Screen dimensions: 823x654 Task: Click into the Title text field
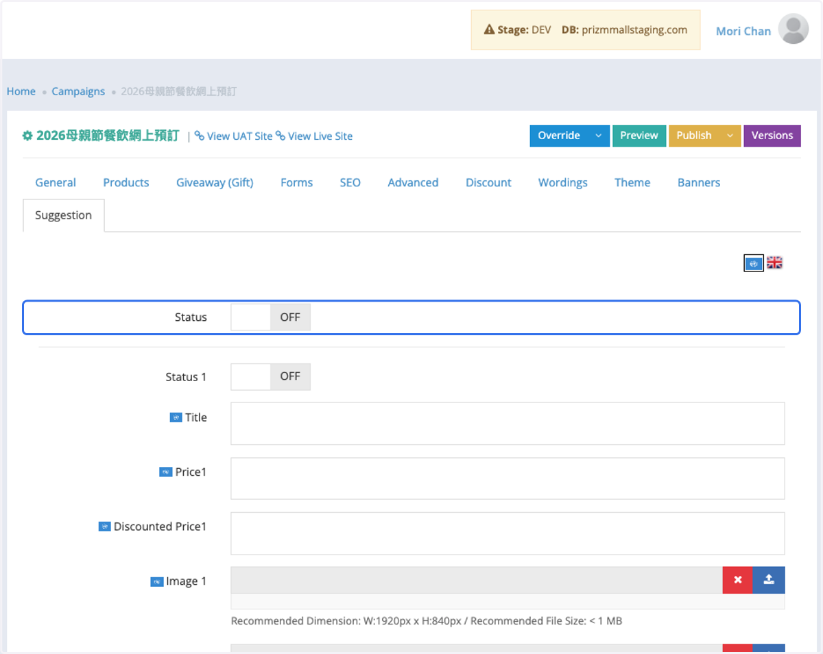click(508, 424)
